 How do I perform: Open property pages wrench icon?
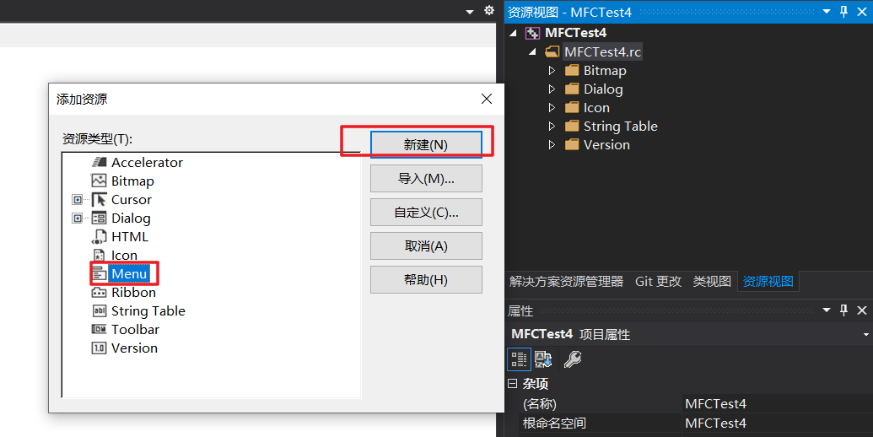(573, 359)
